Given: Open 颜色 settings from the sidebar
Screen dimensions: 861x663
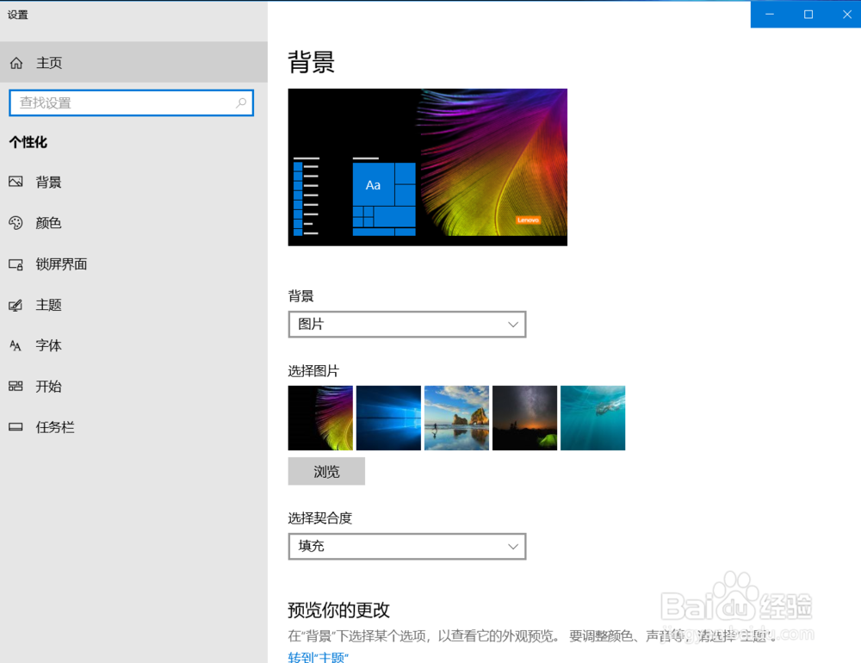Looking at the screenshot, I should 17,223.
